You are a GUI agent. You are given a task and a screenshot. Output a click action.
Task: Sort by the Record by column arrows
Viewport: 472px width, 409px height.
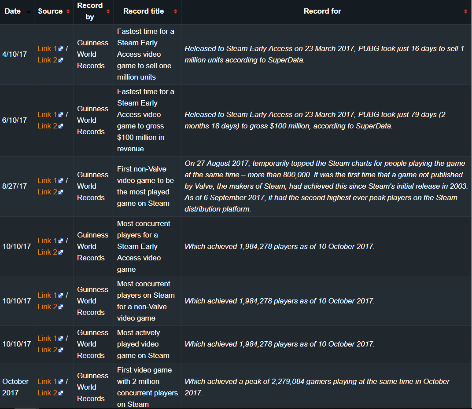coord(108,11)
